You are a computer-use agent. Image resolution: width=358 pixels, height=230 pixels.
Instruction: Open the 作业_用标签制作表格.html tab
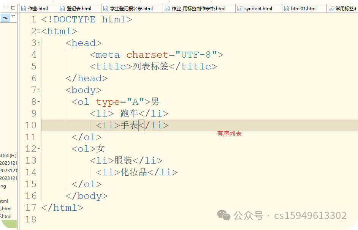(198, 8)
